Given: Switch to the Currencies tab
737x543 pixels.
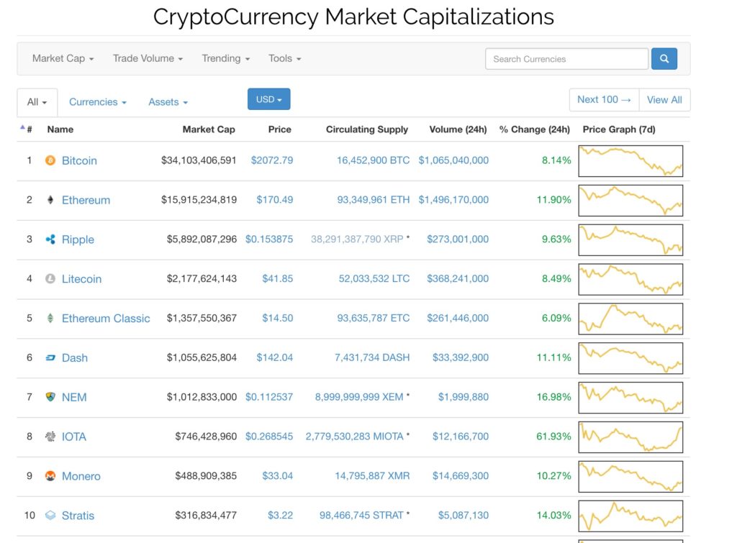Looking at the screenshot, I should pyautogui.click(x=98, y=102).
